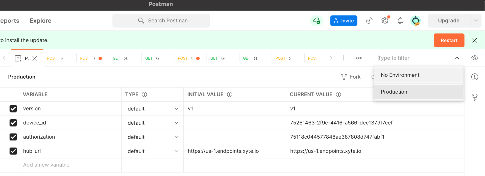The image size is (485, 176).
Task: Click the cloud sync status icon
Action: pos(317,20)
